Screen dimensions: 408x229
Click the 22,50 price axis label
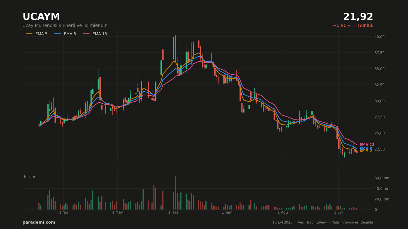tap(379, 149)
